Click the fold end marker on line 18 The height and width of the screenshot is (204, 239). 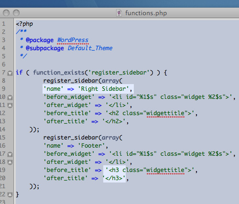click(x=10, y=162)
